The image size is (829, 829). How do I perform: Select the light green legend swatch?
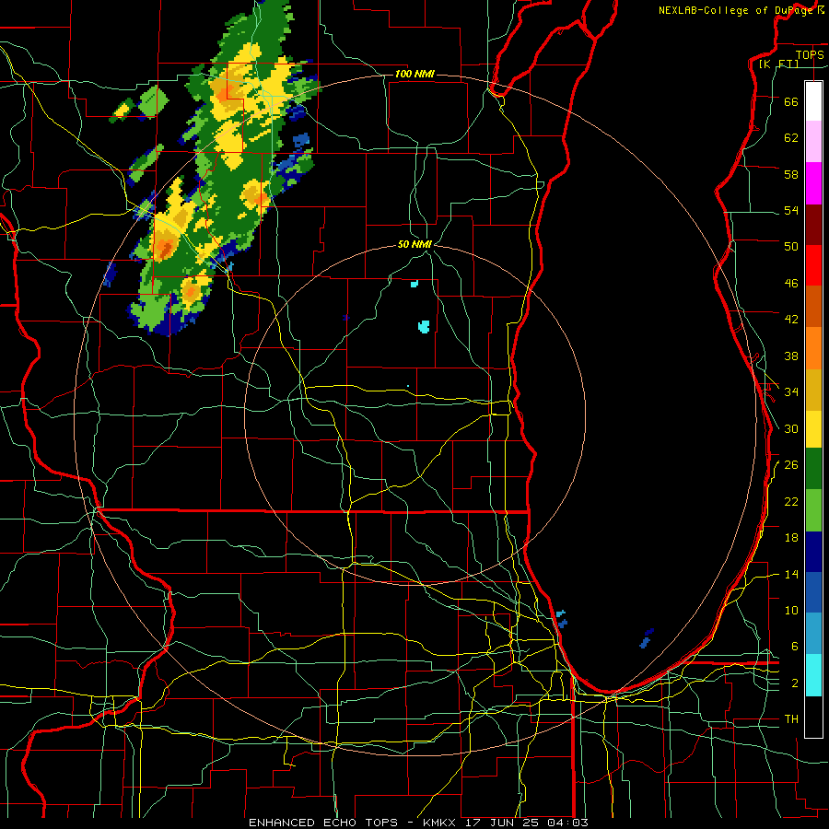(813, 510)
